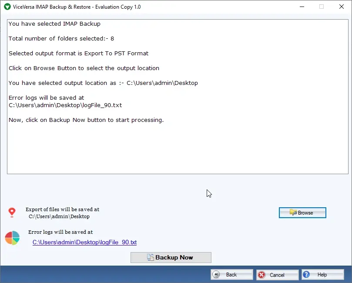Click the 'You have selected output location as' line
The width and height of the screenshot is (352, 283).
[103, 83]
